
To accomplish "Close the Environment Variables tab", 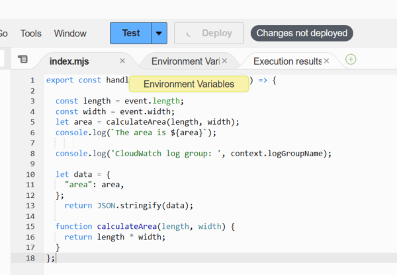I will coord(224,61).
